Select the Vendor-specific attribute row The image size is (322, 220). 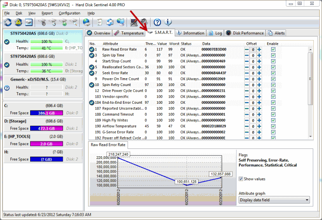(x=185, y=97)
